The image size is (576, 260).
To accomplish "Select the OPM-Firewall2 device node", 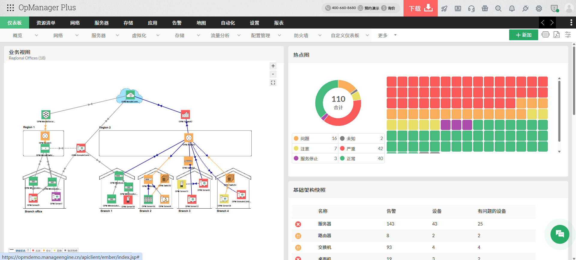I will (185, 115).
